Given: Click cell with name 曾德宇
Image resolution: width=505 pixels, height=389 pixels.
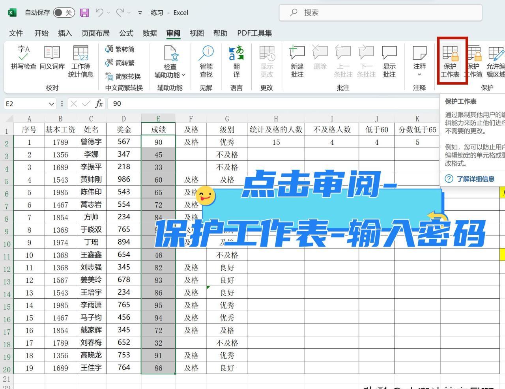Looking at the screenshot, I should click(x=91, y=142).
